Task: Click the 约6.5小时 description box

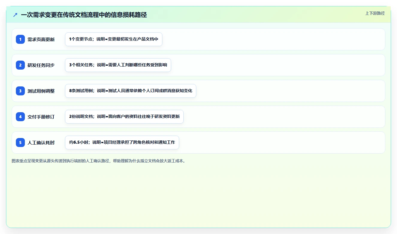Action: click(x=122, y=142)
